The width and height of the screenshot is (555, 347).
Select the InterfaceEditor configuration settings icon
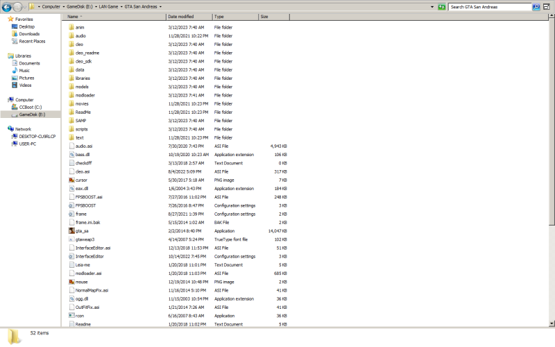(71, 256)
